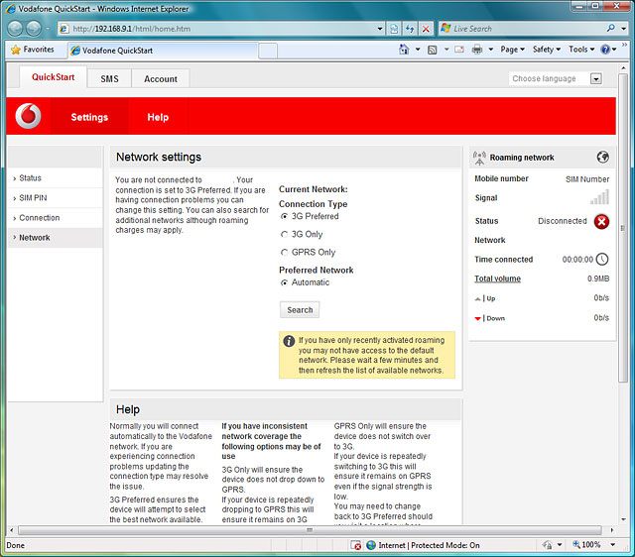
Task: Choose Automatic preferred network option
Action: [x=285, y=282]
